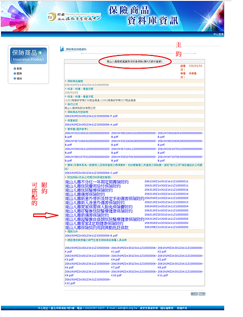Open 206UW380107031200000000000000-B.pdf application form
This screenshot has height=317, width=243.
[x=88, y=158]
